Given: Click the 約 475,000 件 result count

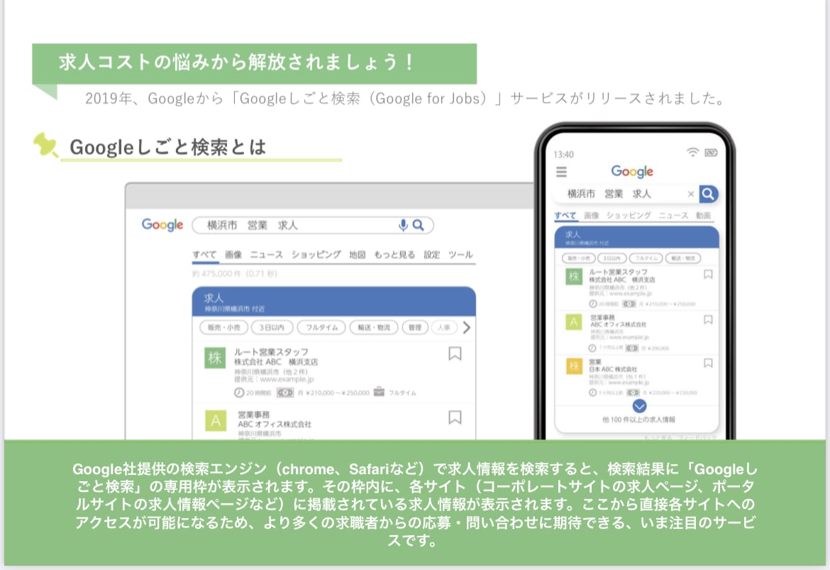Looking at the screenshot, I should click(x=235, y=274).
